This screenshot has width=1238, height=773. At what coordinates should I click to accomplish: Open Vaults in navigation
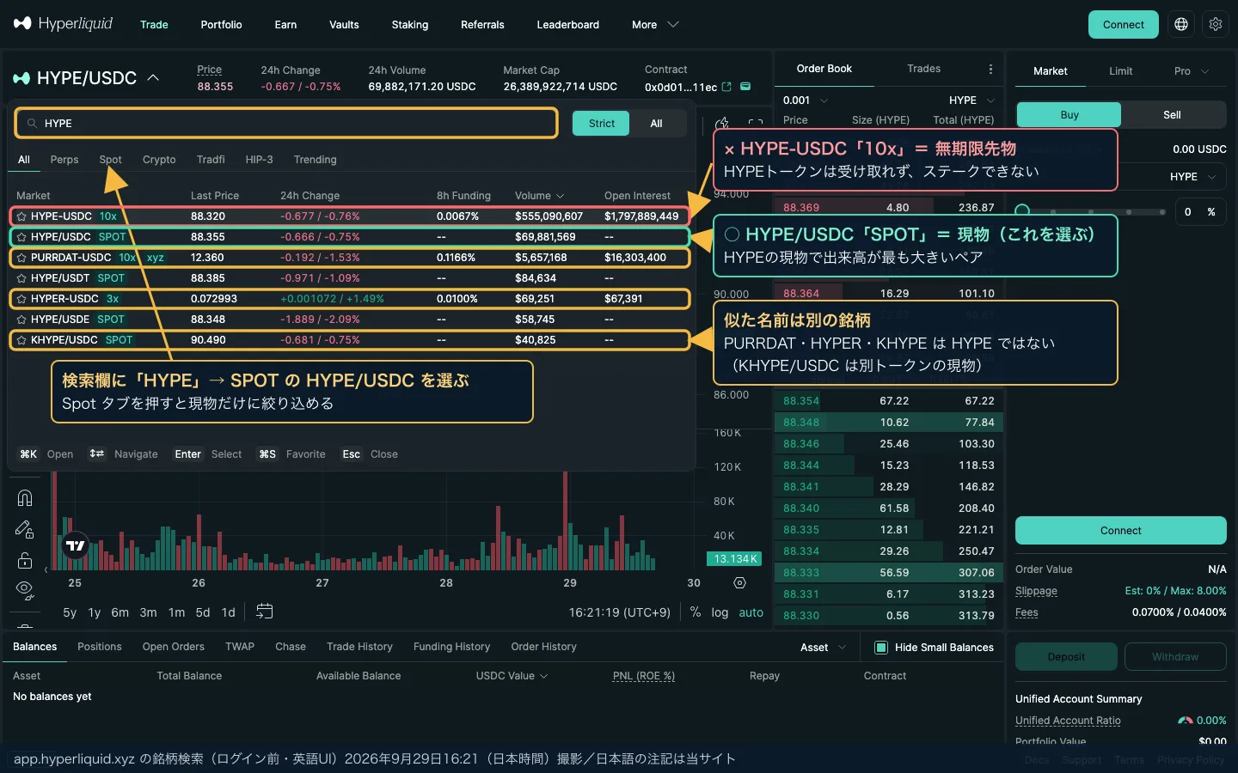[x=344, y=25]
